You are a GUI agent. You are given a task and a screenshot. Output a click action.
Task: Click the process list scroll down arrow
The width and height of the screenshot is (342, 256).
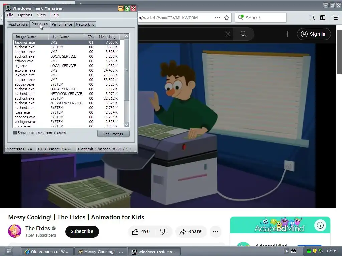[126, 125]
